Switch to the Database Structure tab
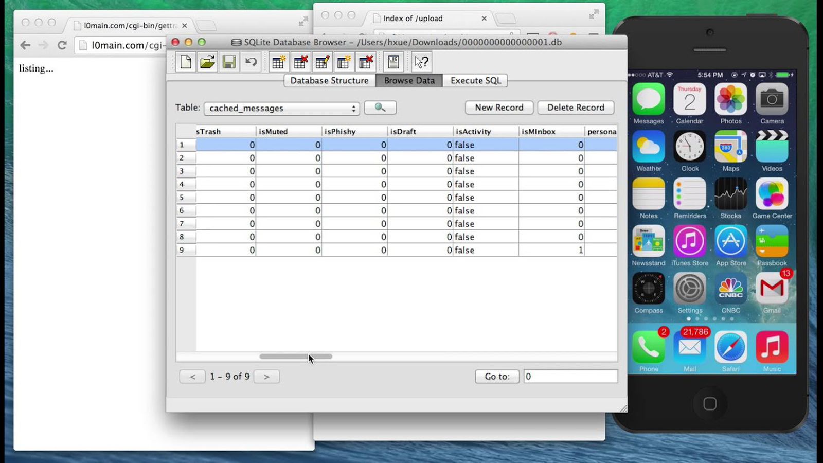 [329, 81]
